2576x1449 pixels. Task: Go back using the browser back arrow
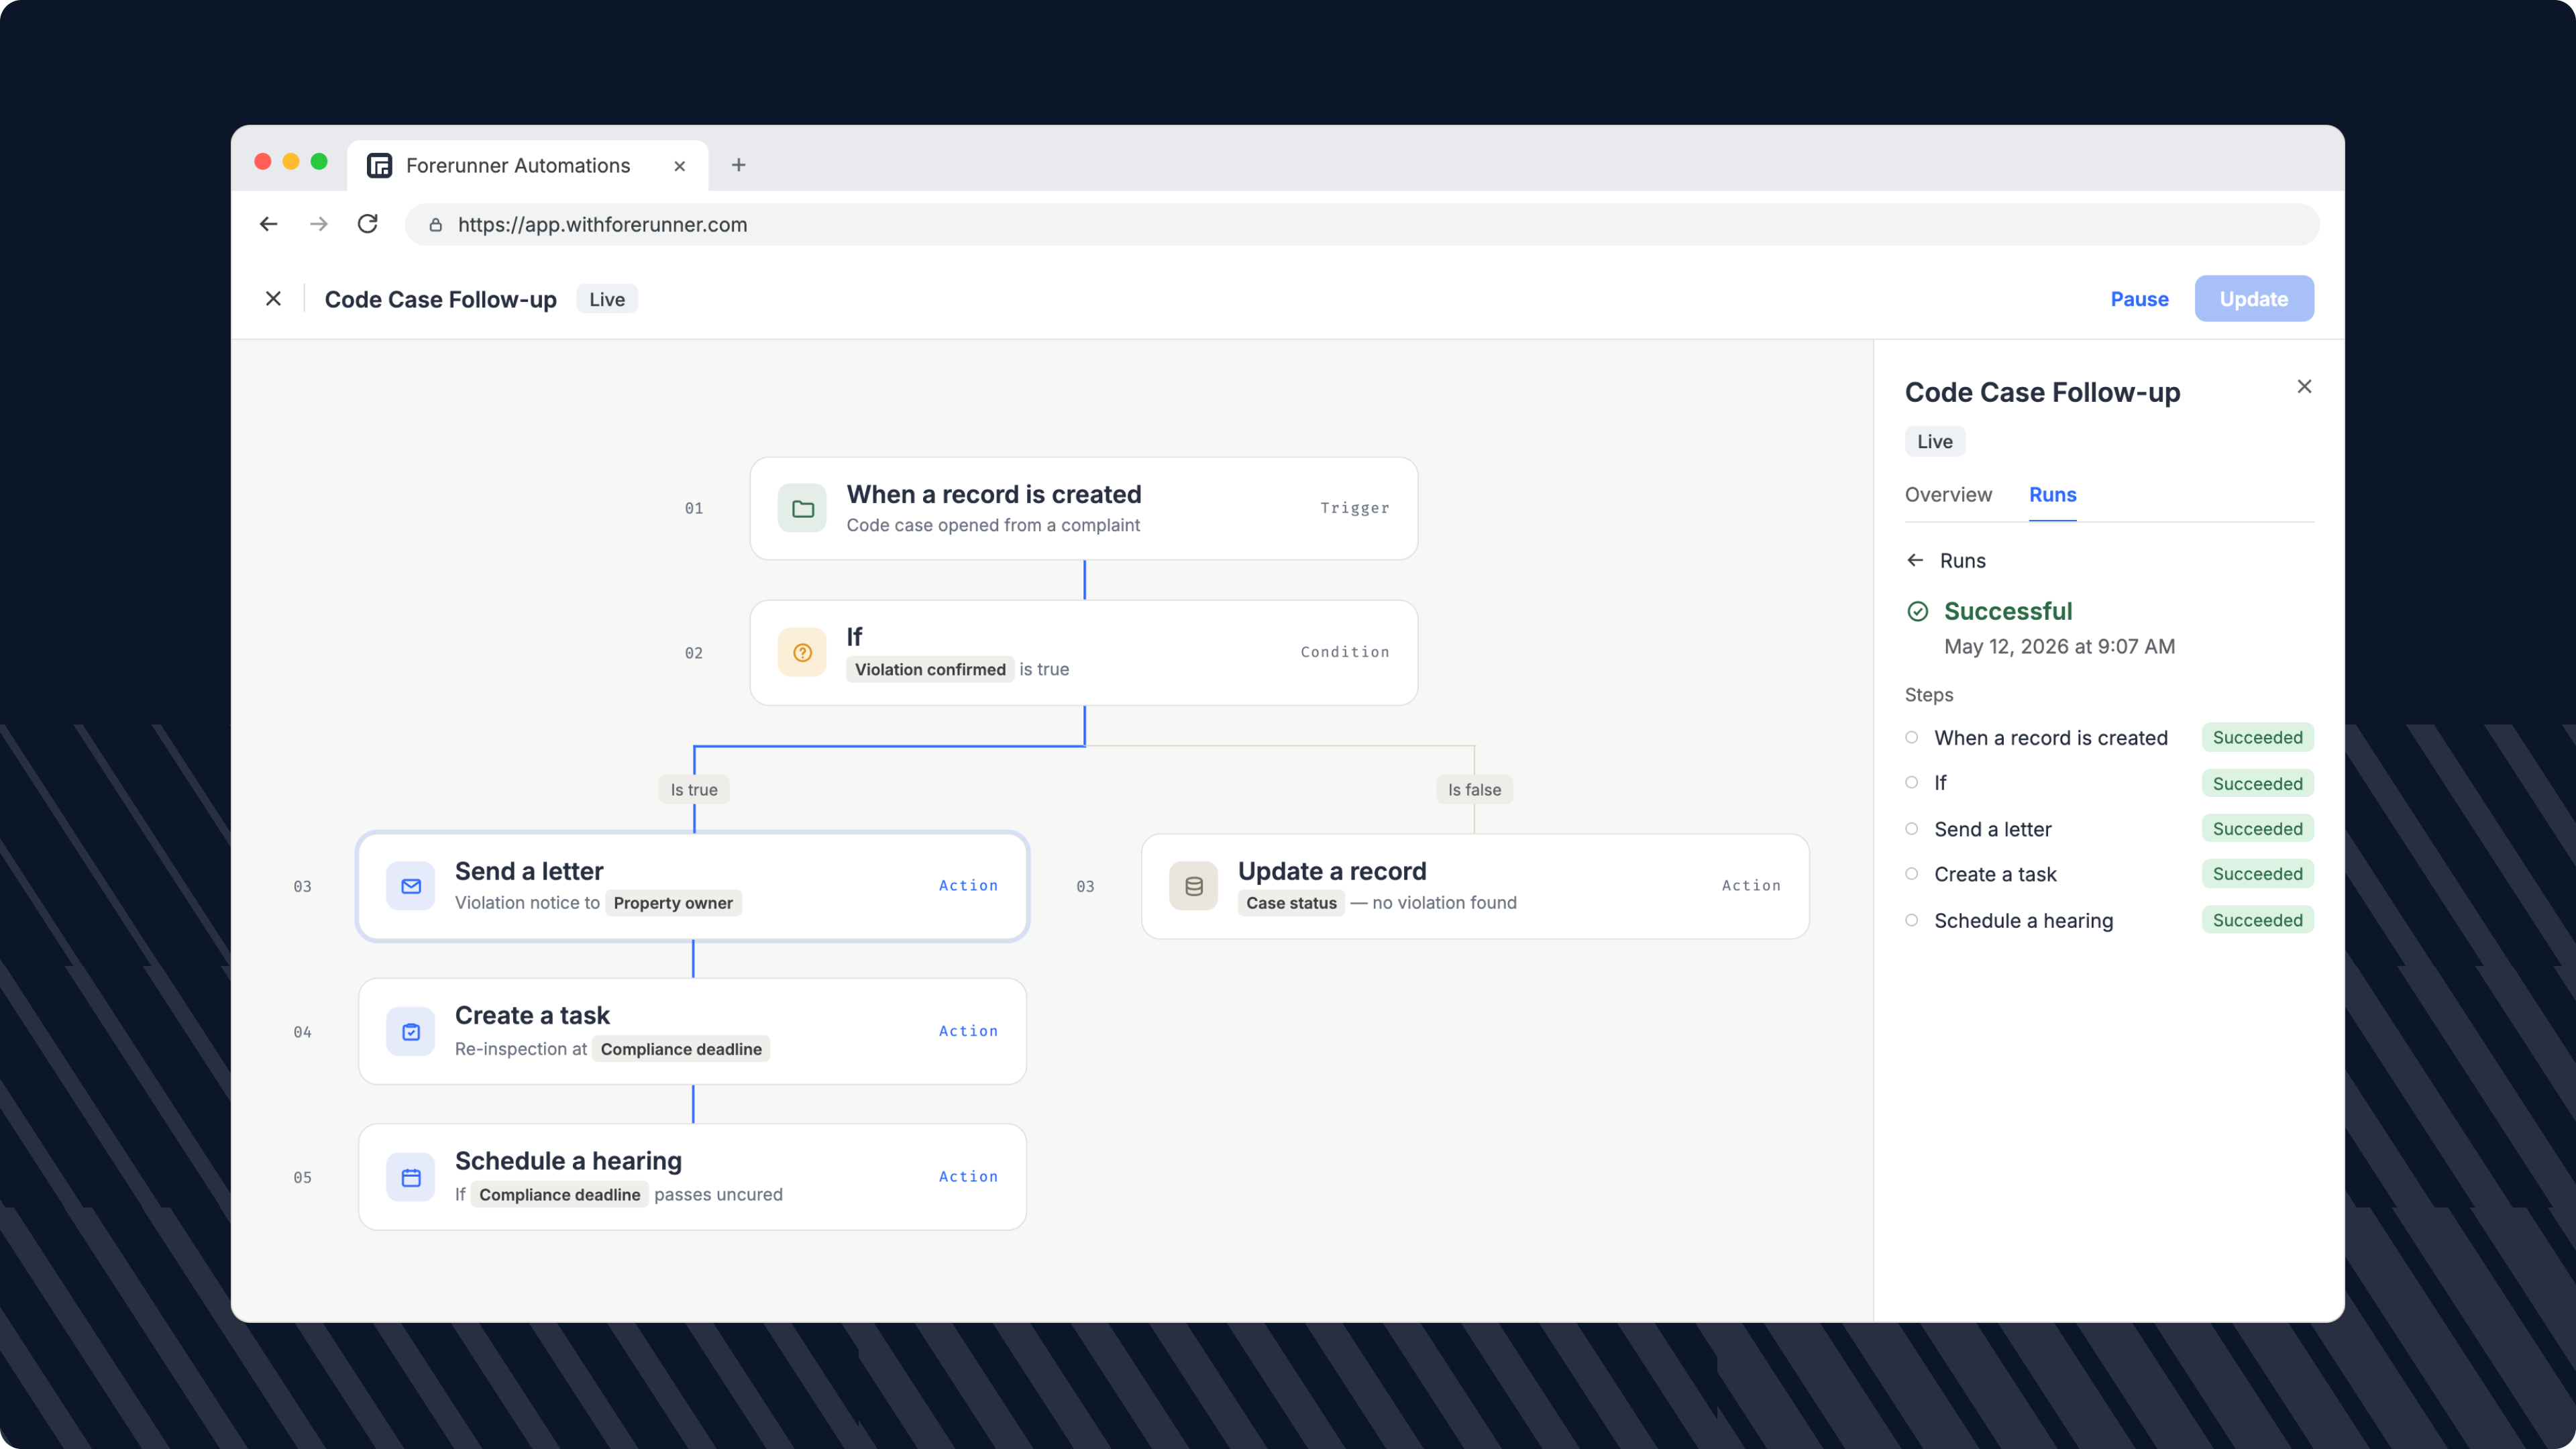point(268,224)
